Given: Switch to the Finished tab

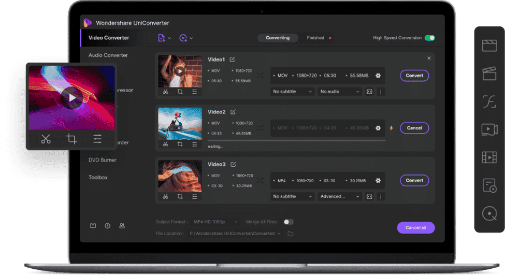Looking at the screenshot, I should [315, 38].
